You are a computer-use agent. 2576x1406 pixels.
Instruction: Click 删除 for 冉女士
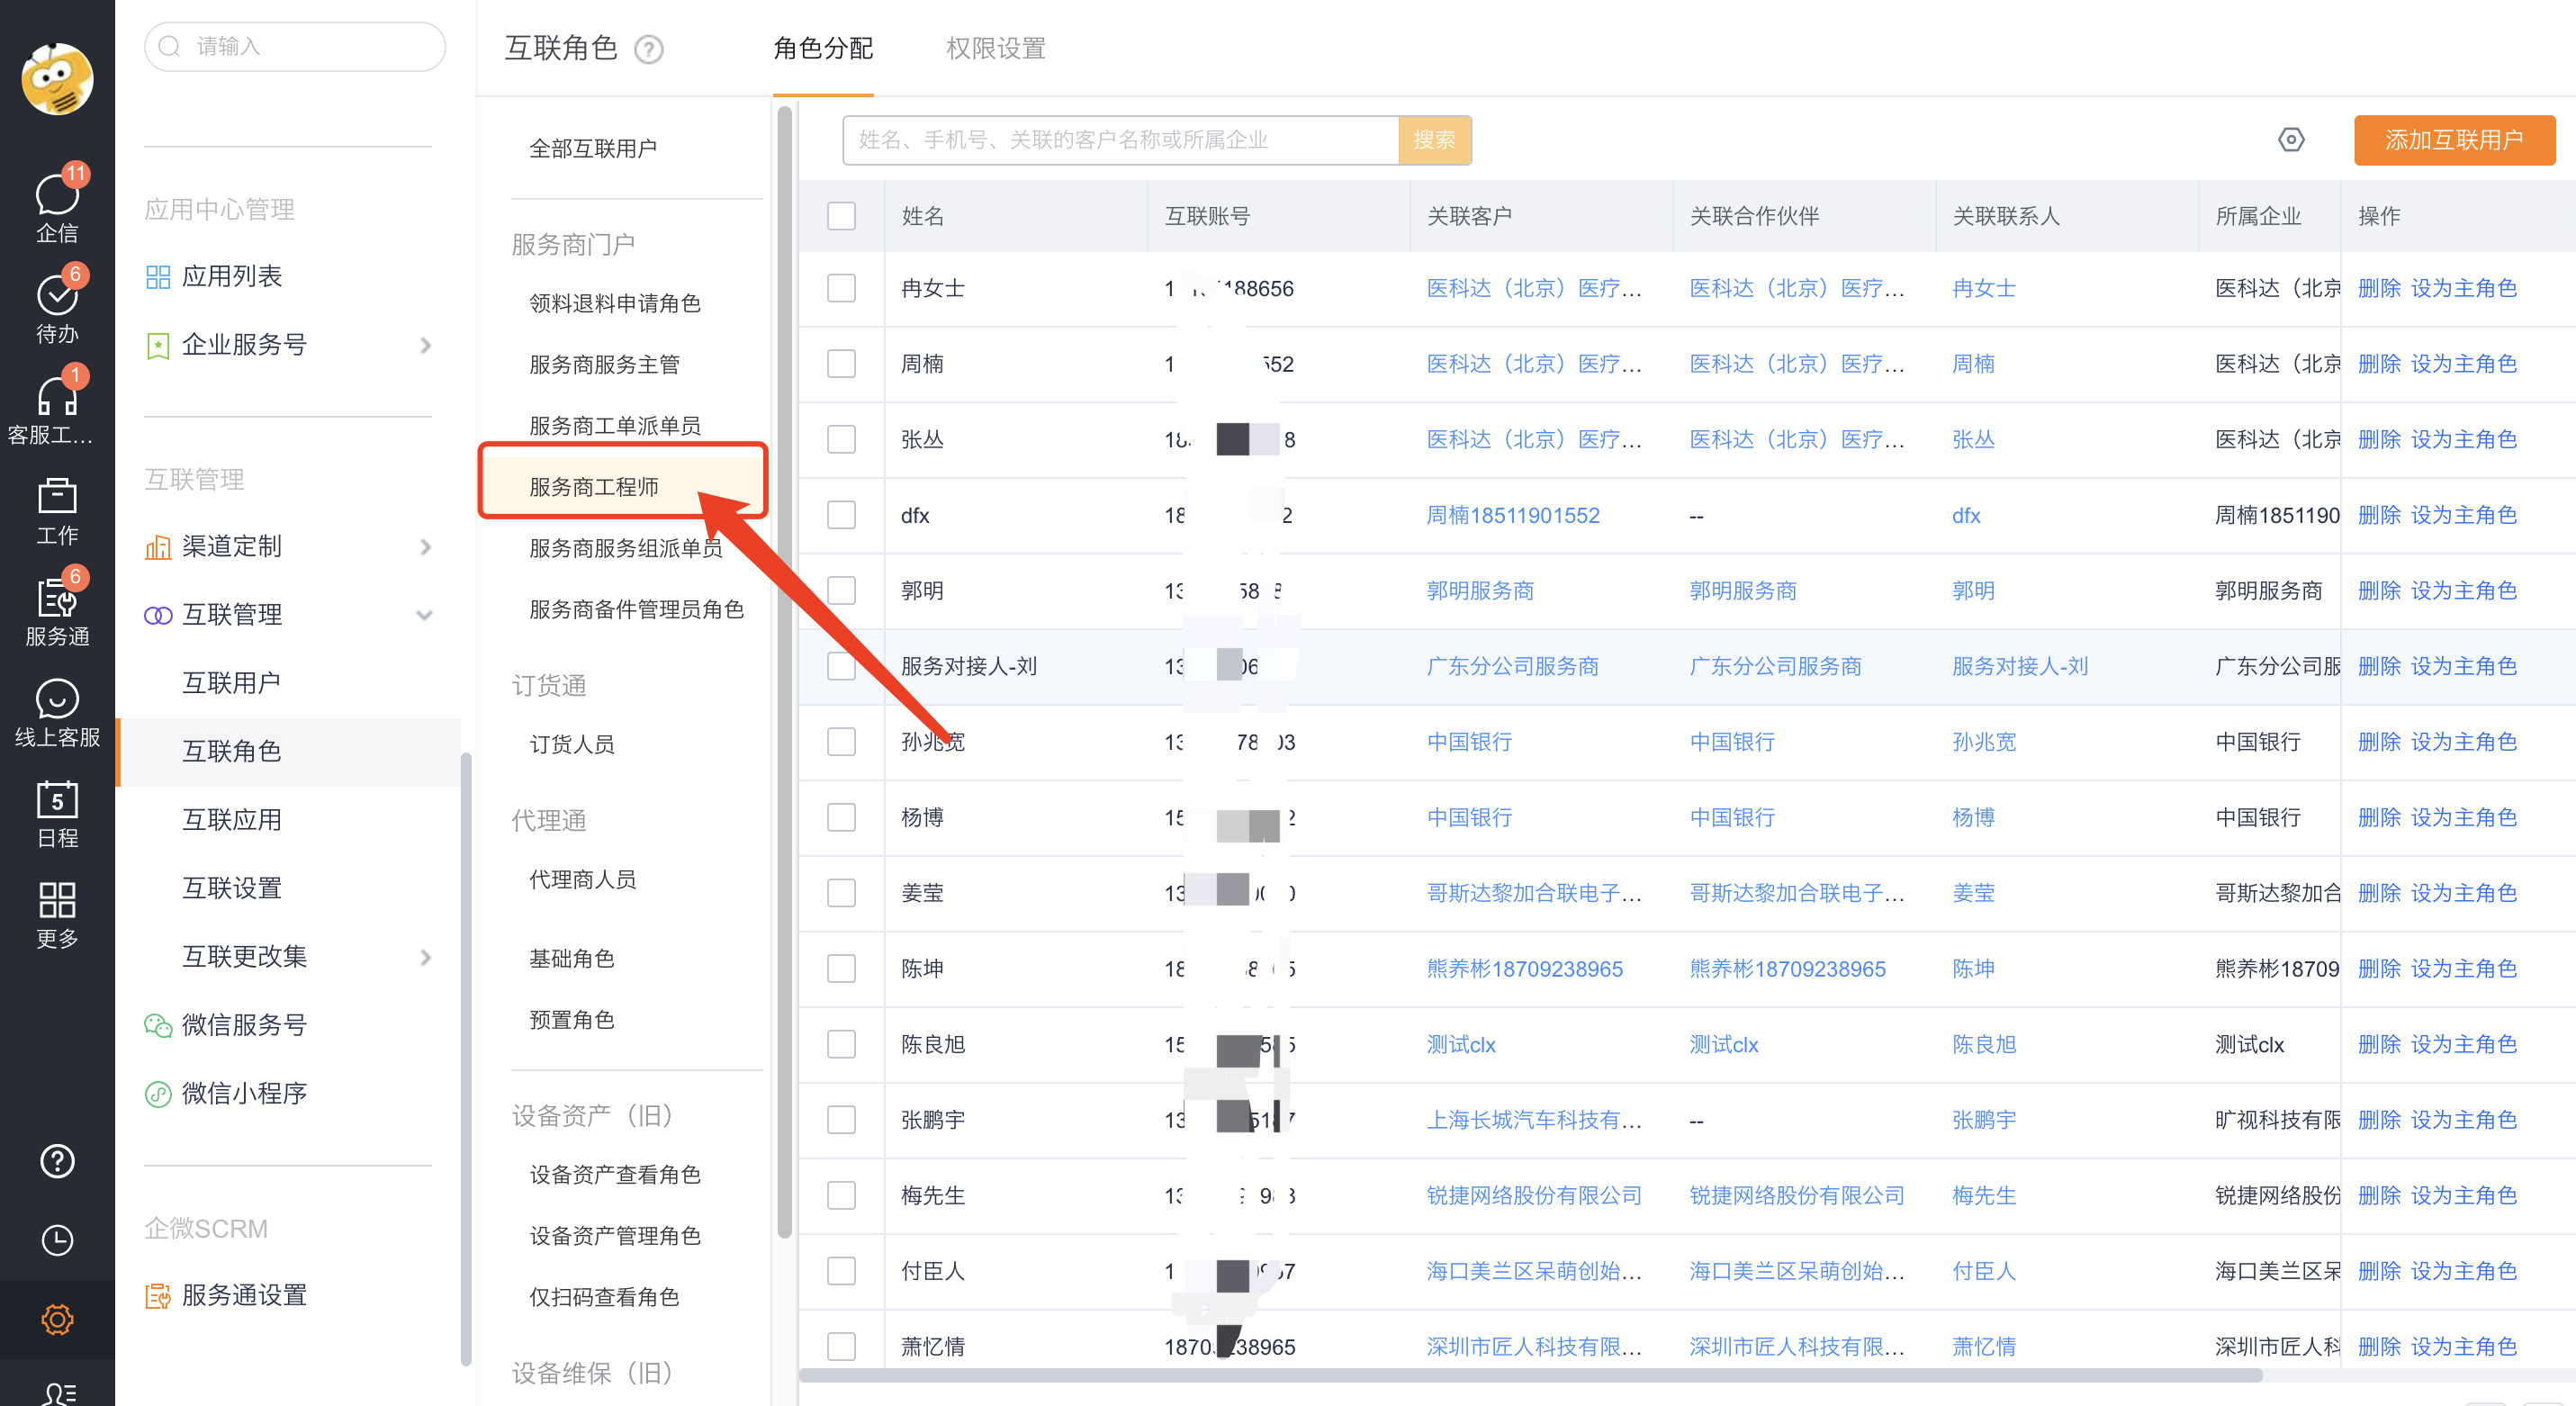(2378, 288)
